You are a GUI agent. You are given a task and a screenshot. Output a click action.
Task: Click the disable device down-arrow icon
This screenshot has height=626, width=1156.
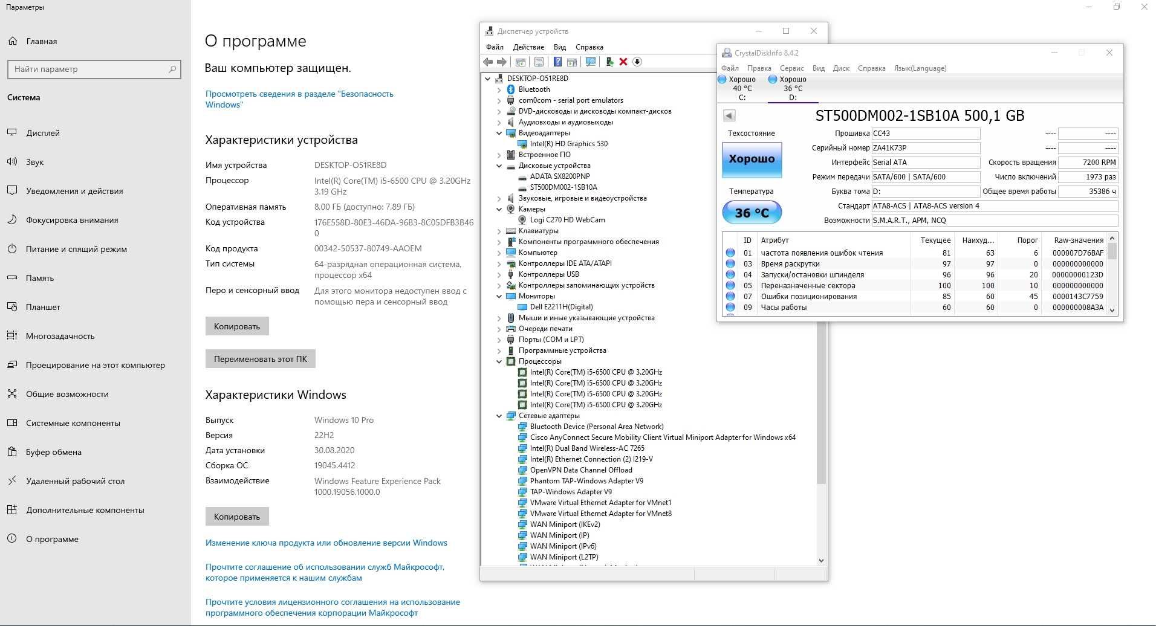click(637, 62)
